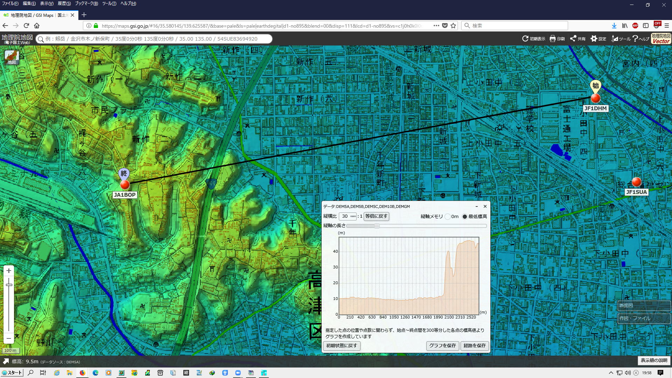Open the 編集(E) menu
Viewport: 672px width, 378px height.
tap(29, 3)
